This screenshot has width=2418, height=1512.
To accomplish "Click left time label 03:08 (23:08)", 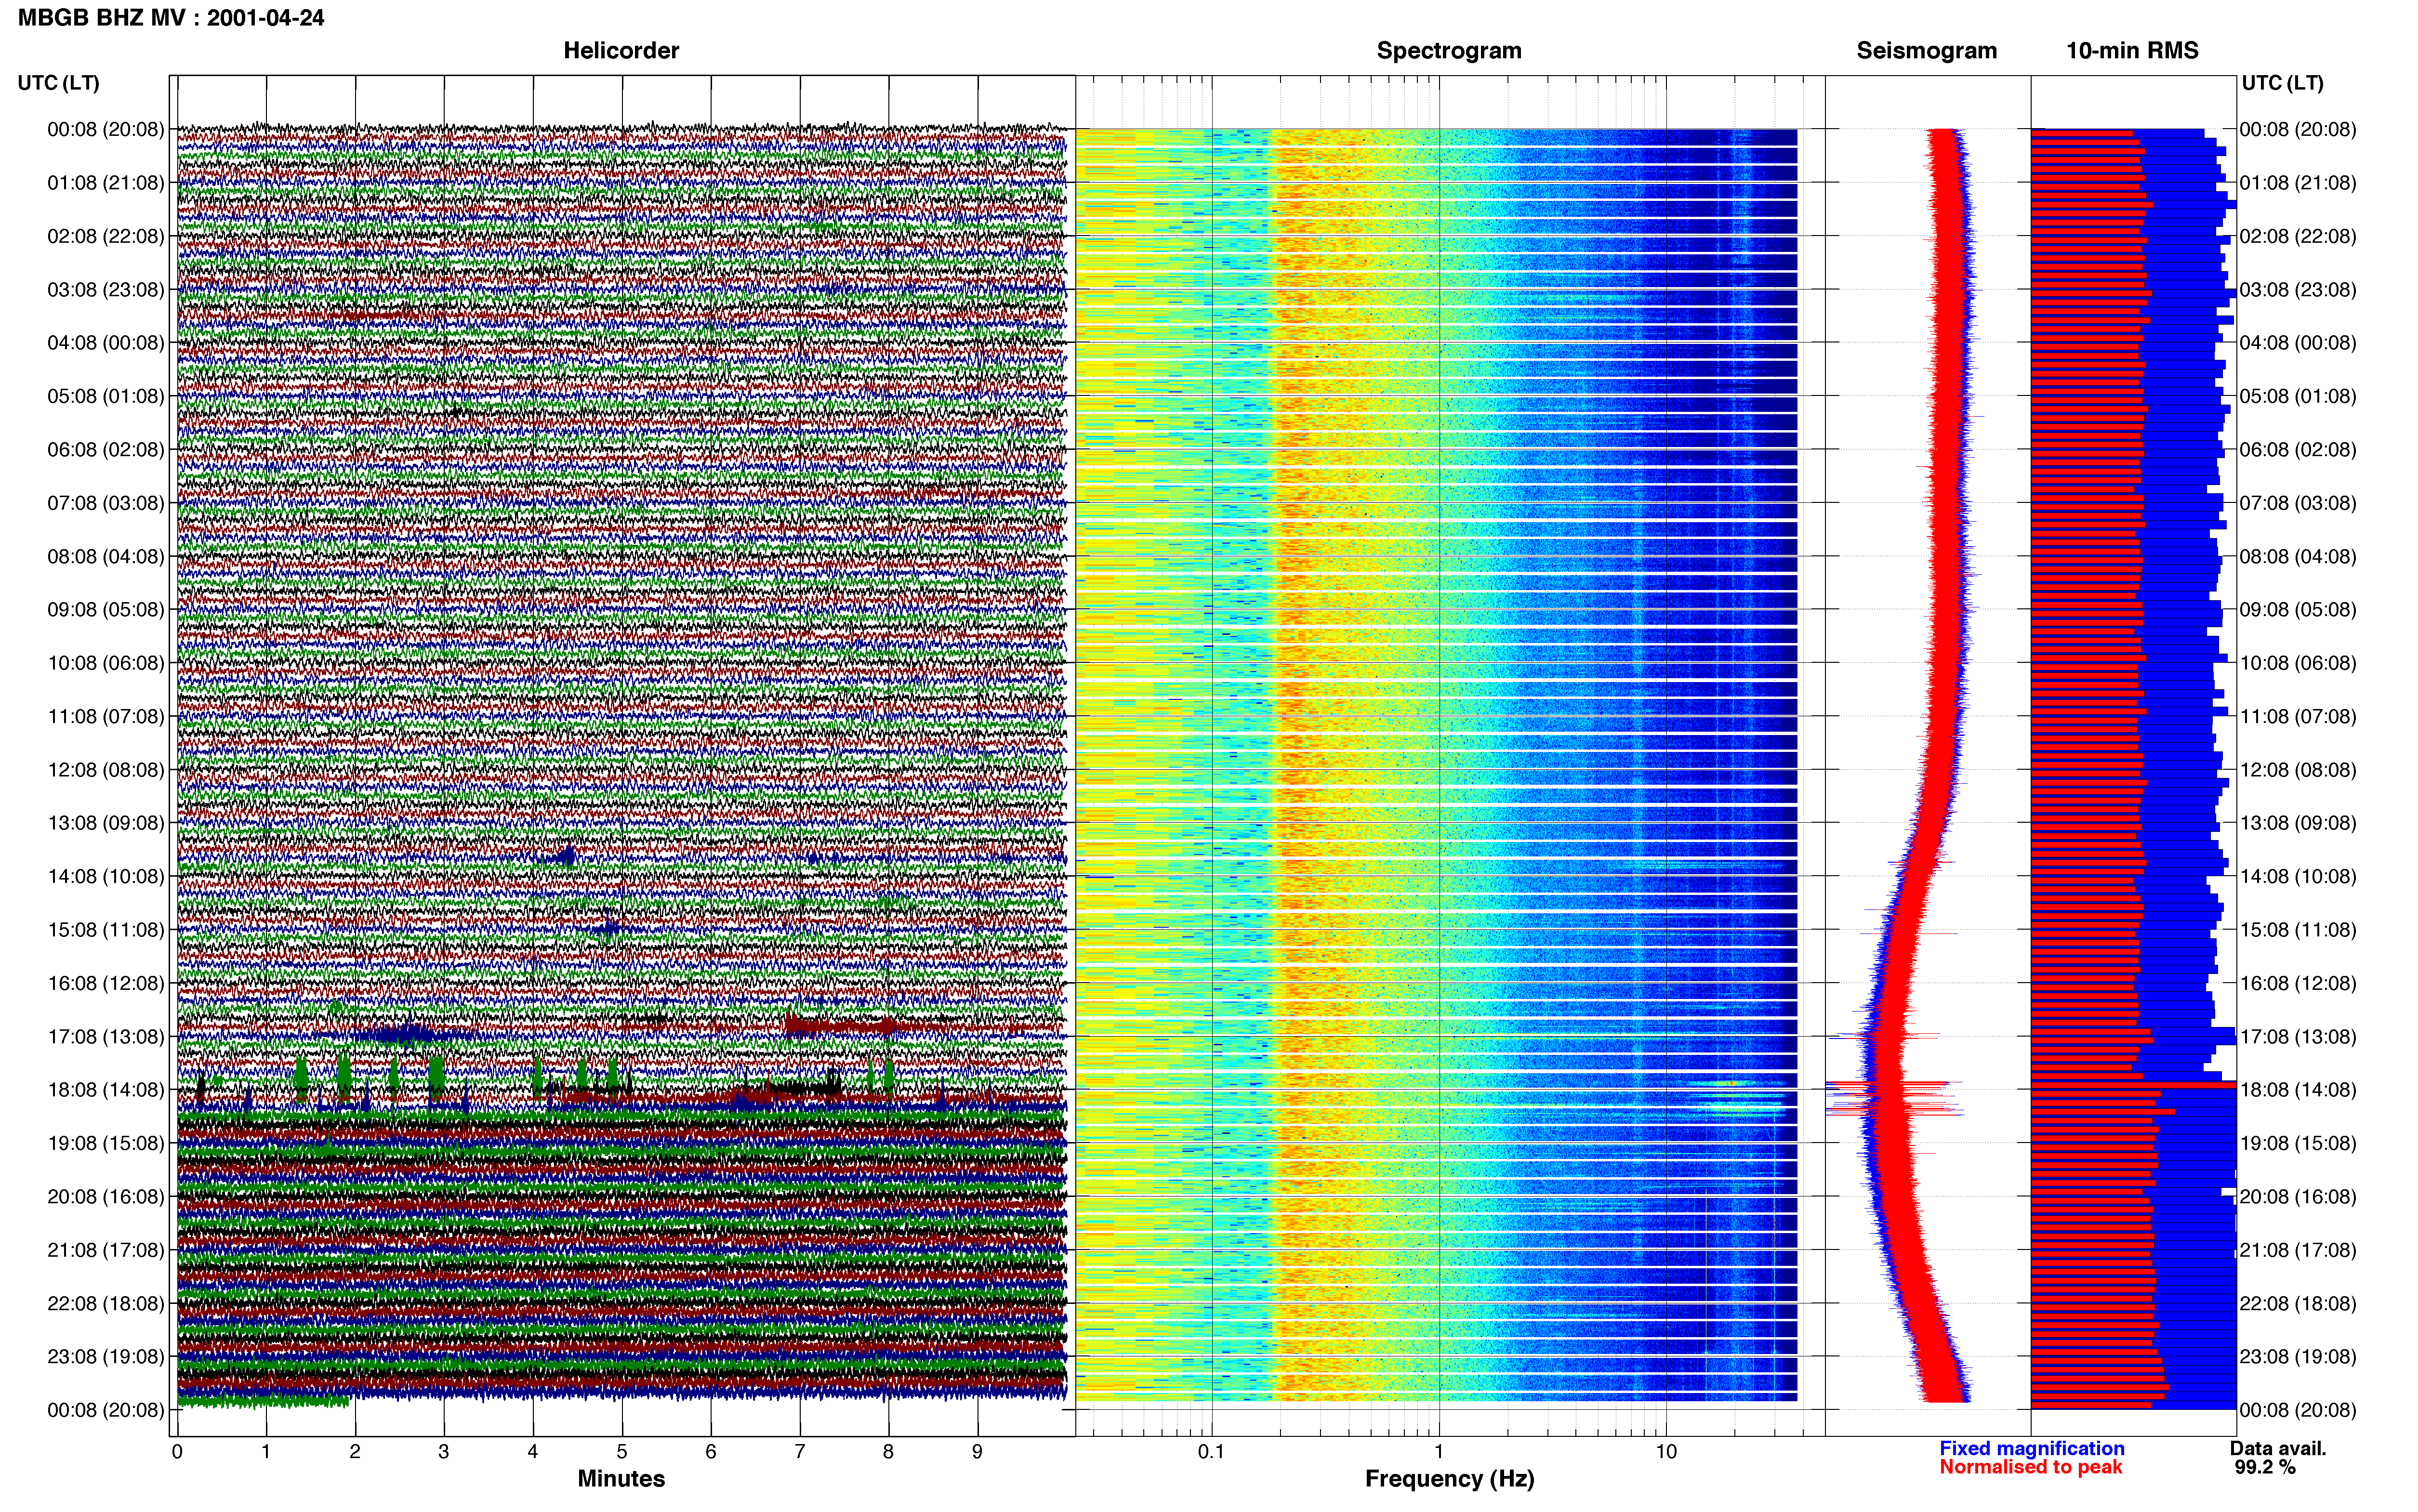I will click(105, 290).
